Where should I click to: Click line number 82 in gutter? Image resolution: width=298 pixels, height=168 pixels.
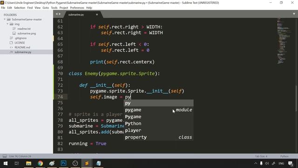(60, 143)
